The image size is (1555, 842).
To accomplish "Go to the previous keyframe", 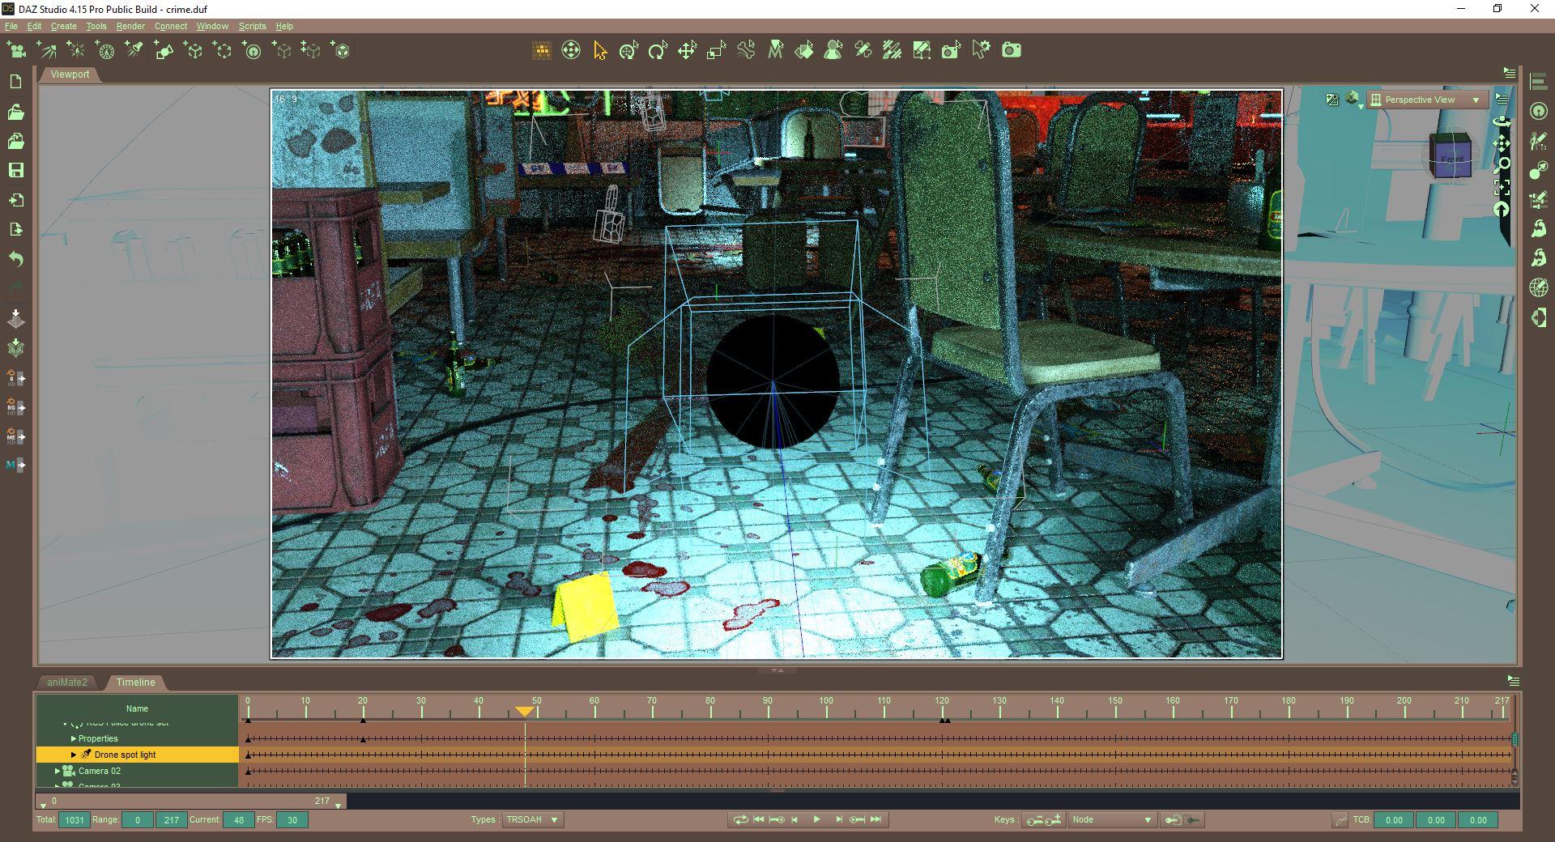I will pyautogui.click(x=777, y=820).
